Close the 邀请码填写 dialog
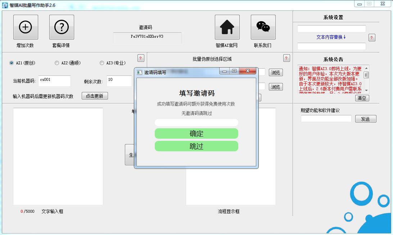Screen dimensions: 393x235 point(248,71)
